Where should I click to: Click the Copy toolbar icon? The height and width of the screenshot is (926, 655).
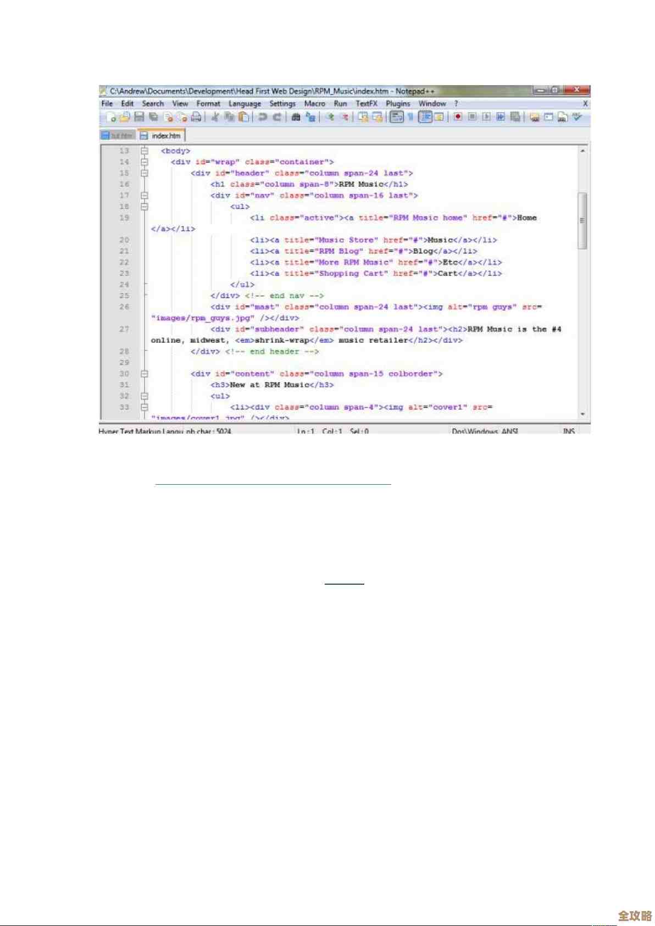(230, 117)
